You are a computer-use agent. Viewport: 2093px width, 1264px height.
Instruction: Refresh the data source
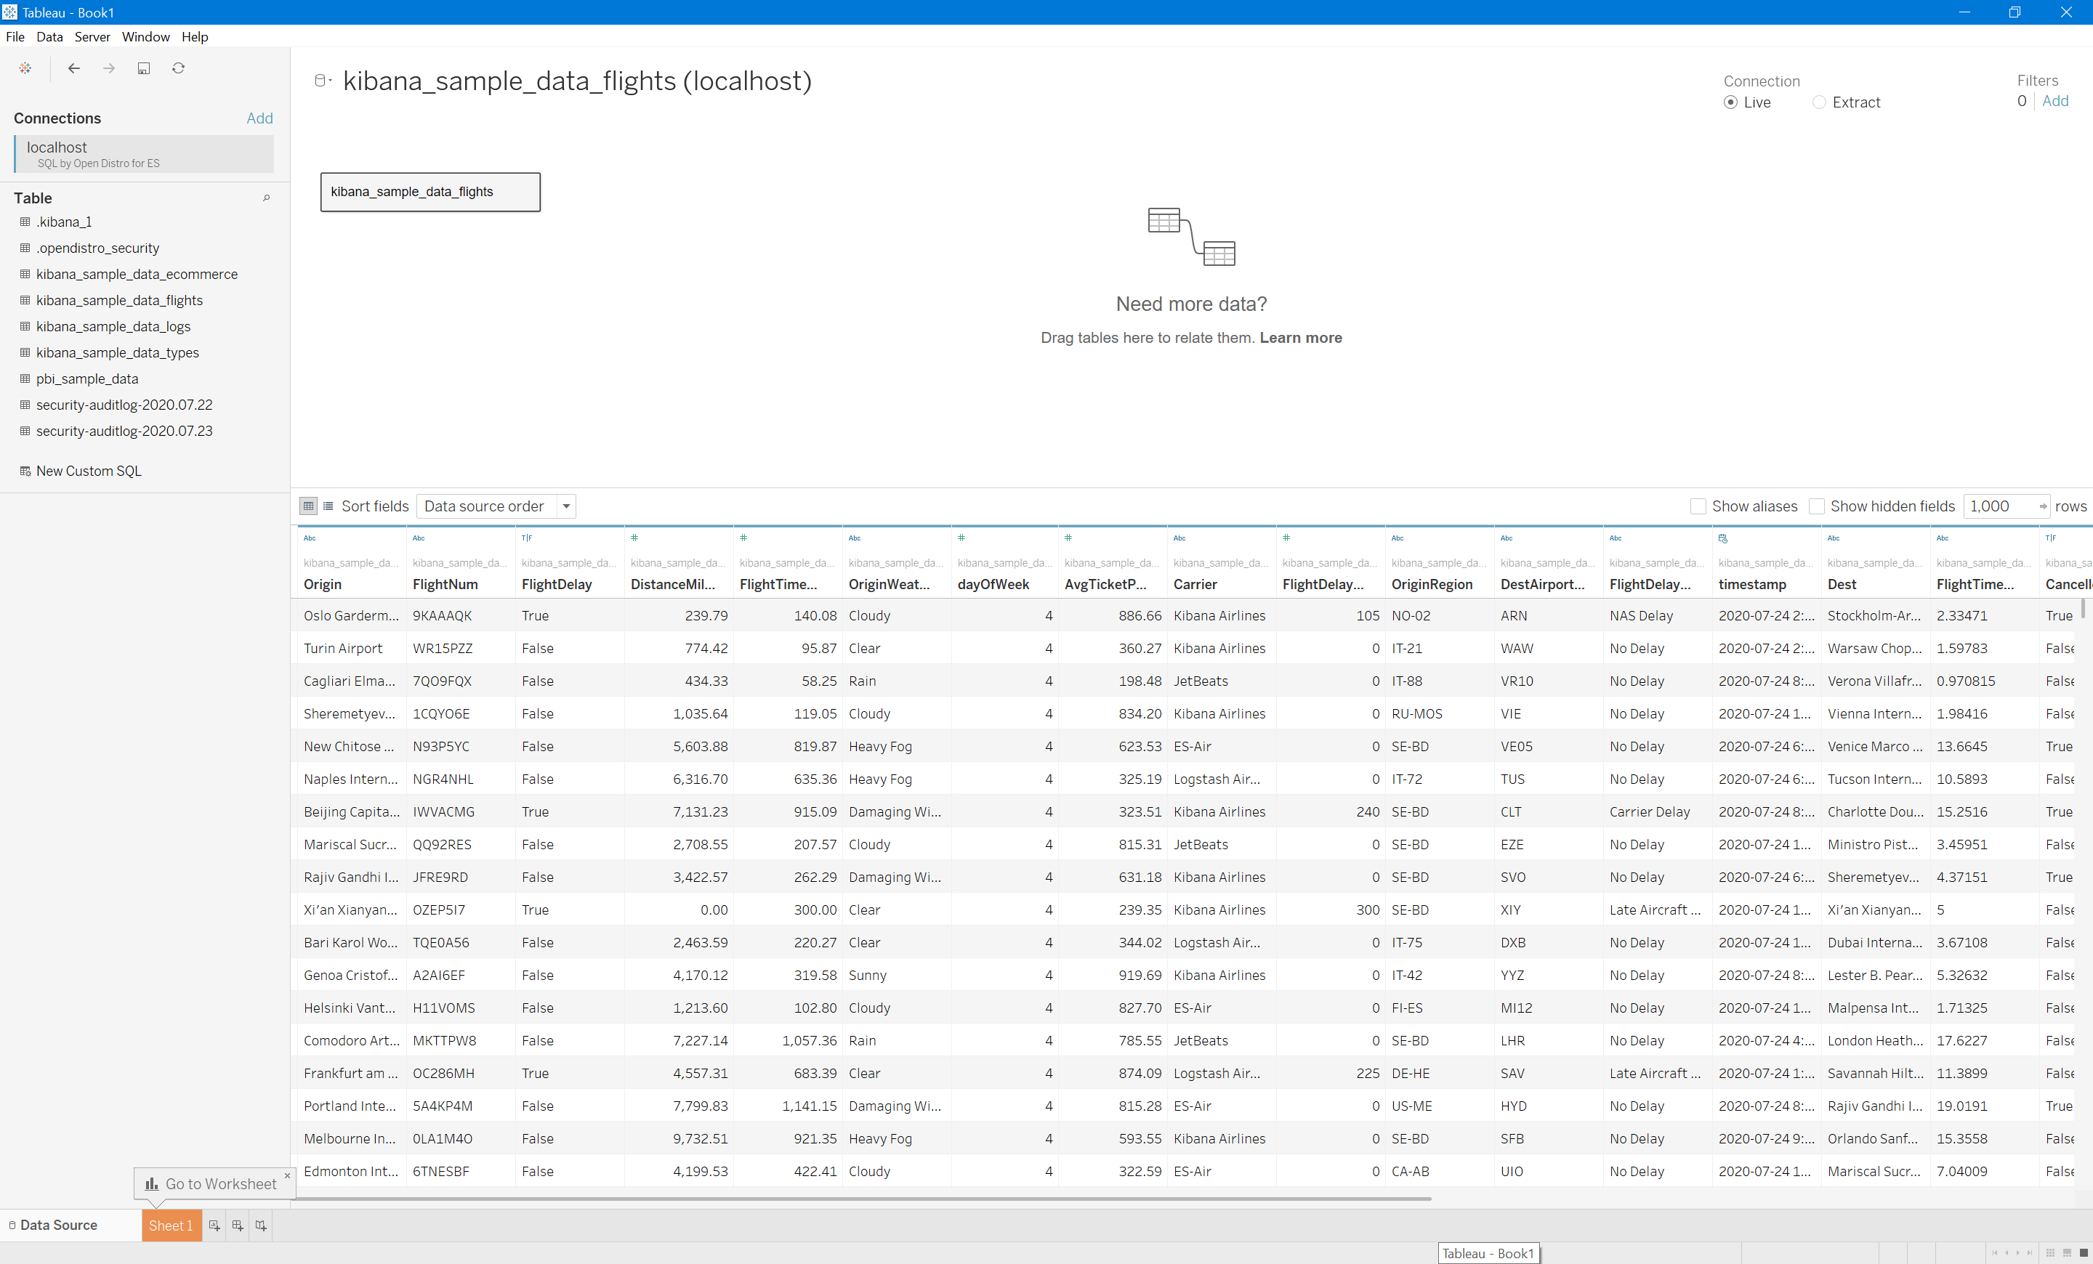[x=178, y=68]
